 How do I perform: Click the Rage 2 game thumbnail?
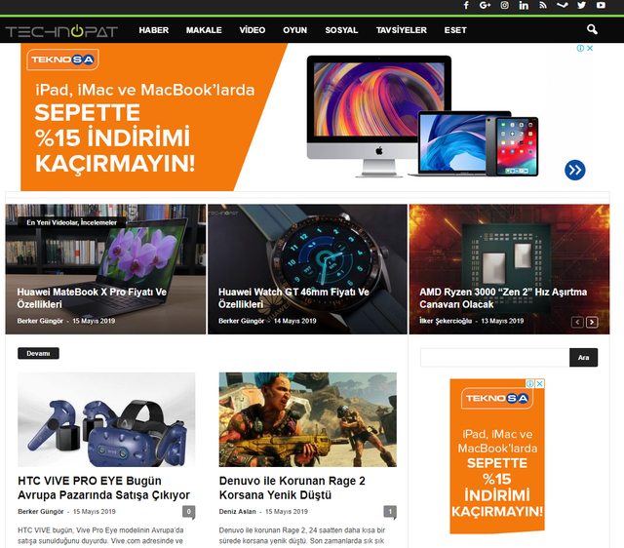pos(308,419)
